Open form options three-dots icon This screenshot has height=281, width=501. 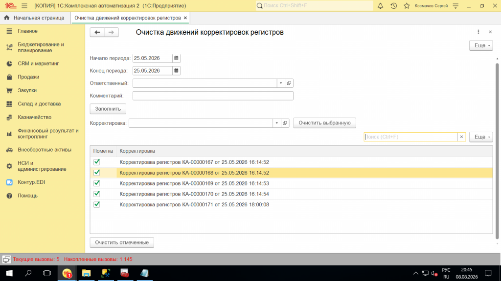pos(478,32)
